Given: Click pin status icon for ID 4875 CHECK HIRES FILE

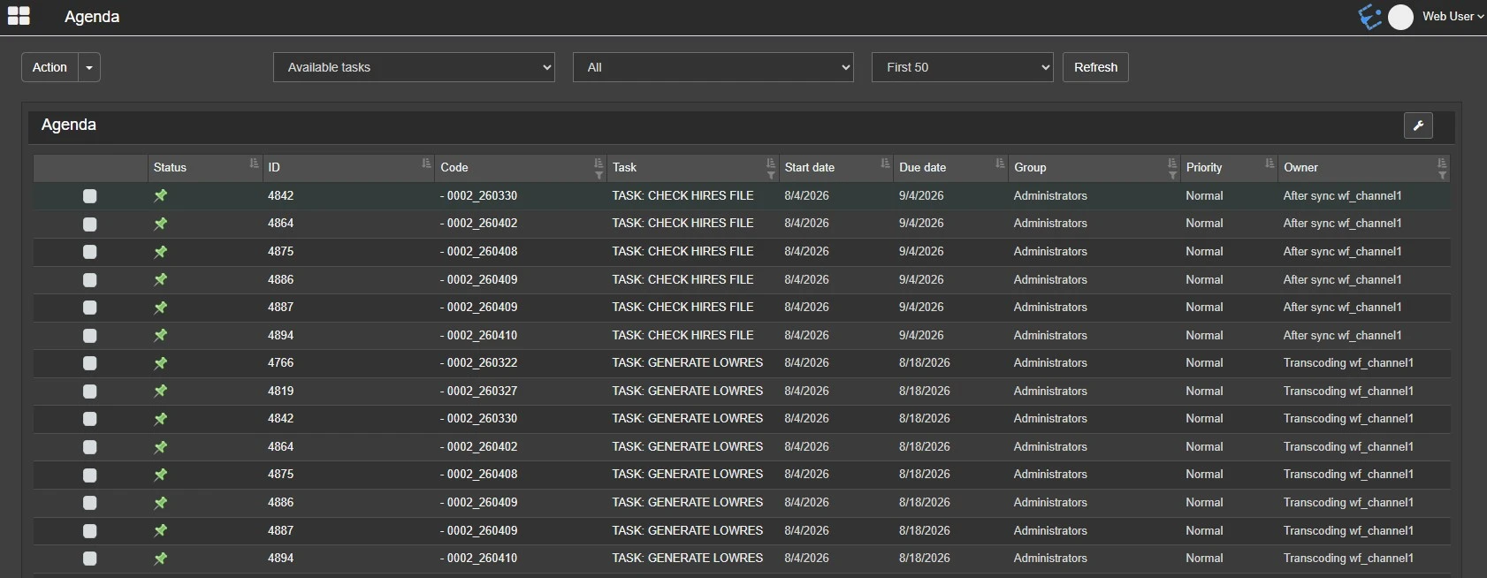Looking at the screenshot, I should coord(160,252).
